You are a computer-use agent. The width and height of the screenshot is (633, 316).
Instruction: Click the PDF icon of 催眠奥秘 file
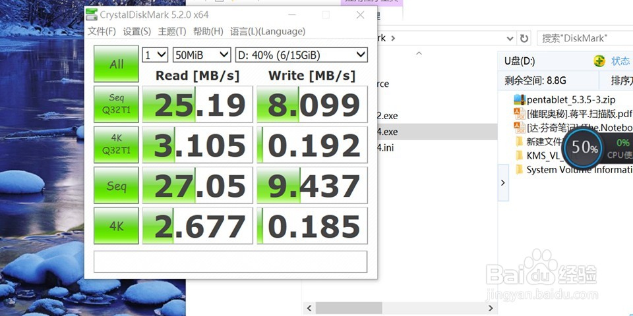click(x=519, y=113)
